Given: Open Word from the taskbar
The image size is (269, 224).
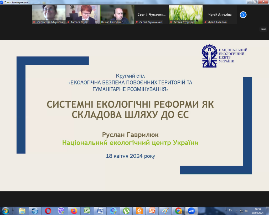Looking at the screenshot, I should click(x=100, y=211).
